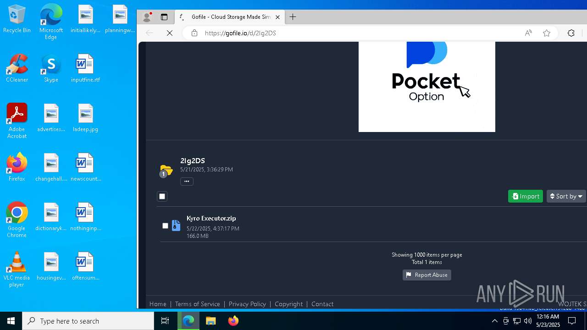
Task: Open the Copyright footer link
Action: (x=288, y=304)
